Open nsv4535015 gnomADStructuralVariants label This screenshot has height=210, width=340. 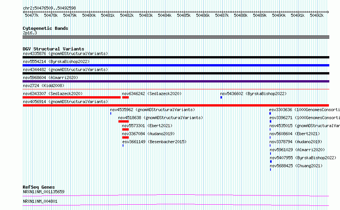click(304, 126)
